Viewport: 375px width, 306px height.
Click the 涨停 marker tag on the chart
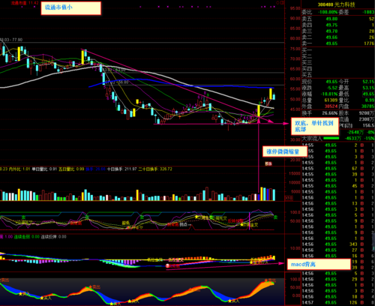point(268,163)
